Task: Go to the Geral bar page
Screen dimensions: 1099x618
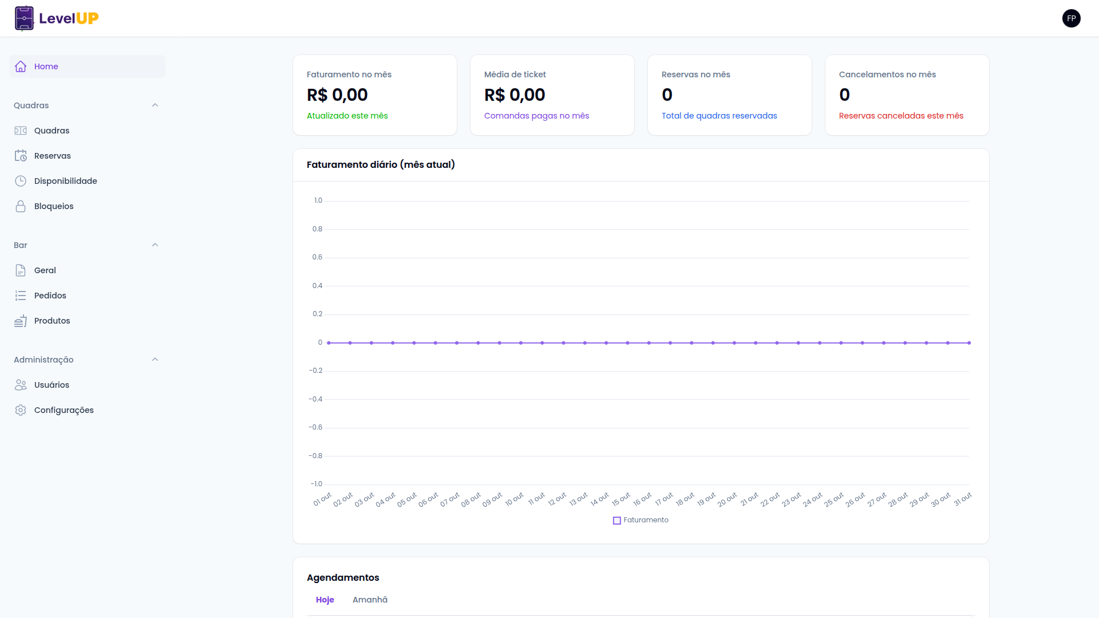Action: coord(45,270)
